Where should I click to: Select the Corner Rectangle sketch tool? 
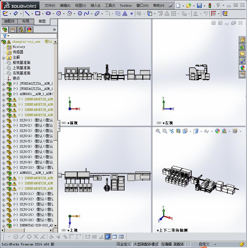point(38,13)
